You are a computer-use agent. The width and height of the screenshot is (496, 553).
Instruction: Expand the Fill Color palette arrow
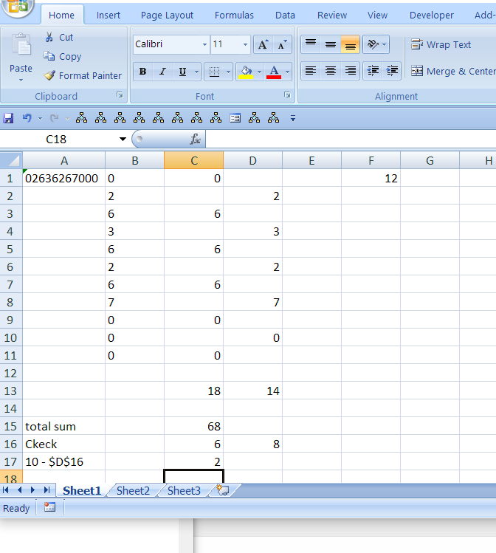[x=260, y=72]
